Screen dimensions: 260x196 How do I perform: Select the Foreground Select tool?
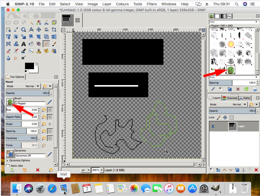[54, 23]
